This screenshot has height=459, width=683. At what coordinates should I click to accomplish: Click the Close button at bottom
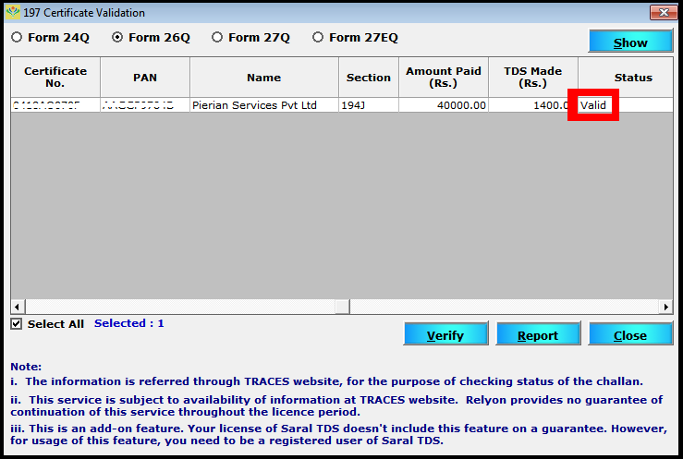630,333
